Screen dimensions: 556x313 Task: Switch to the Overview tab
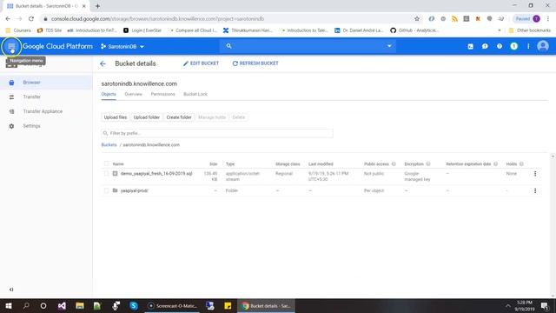(x=133, y=95)
